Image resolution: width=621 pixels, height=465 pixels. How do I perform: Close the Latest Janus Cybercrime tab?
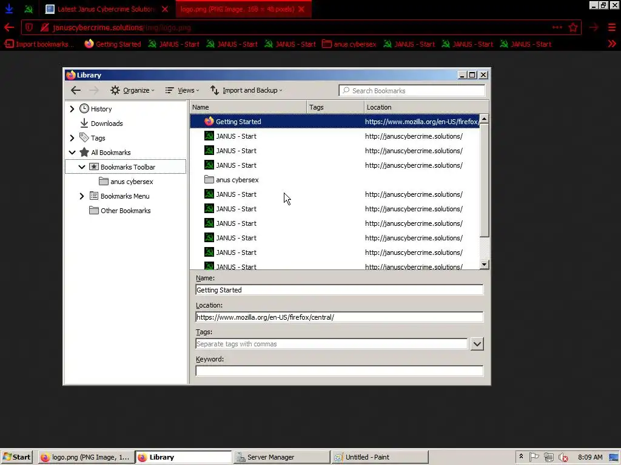pyautogui.click(x=165, y=9)
